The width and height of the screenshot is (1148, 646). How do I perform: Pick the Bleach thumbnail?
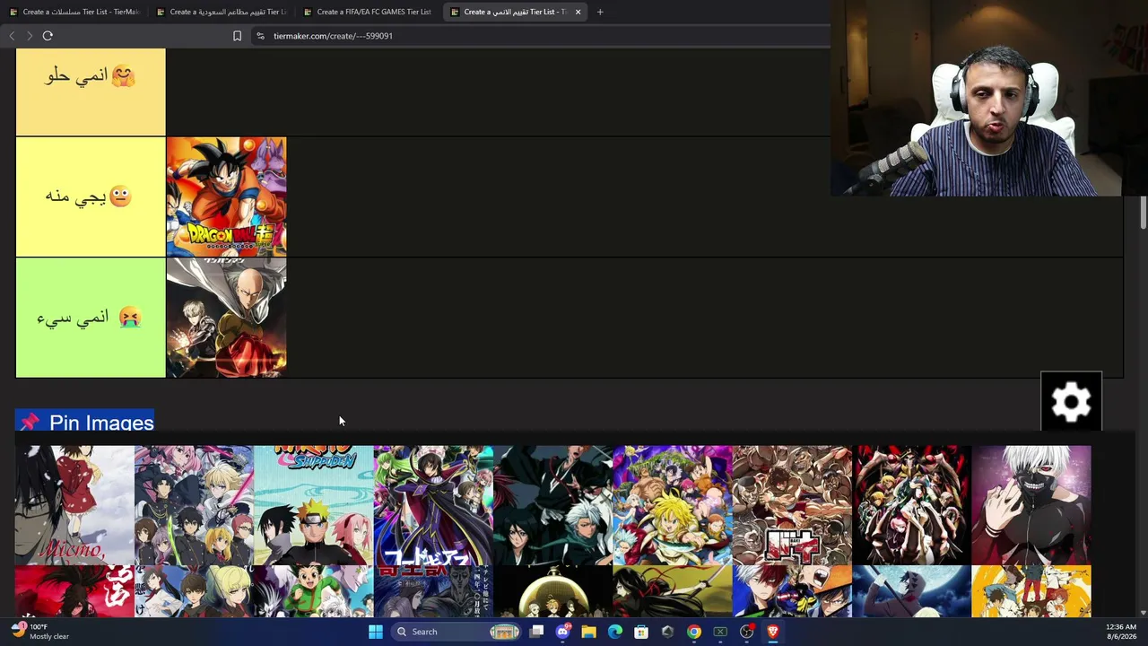pos(552,504)
